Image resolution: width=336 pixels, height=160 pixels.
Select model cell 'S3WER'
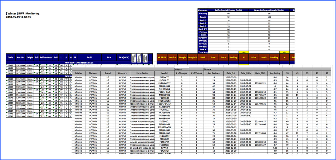164,148
